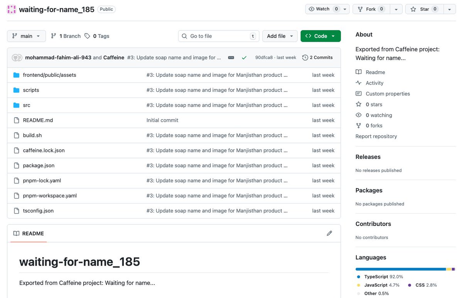Click the folder icon for src
The height and width of the screenshot is (298, 463).
(16, 105)
